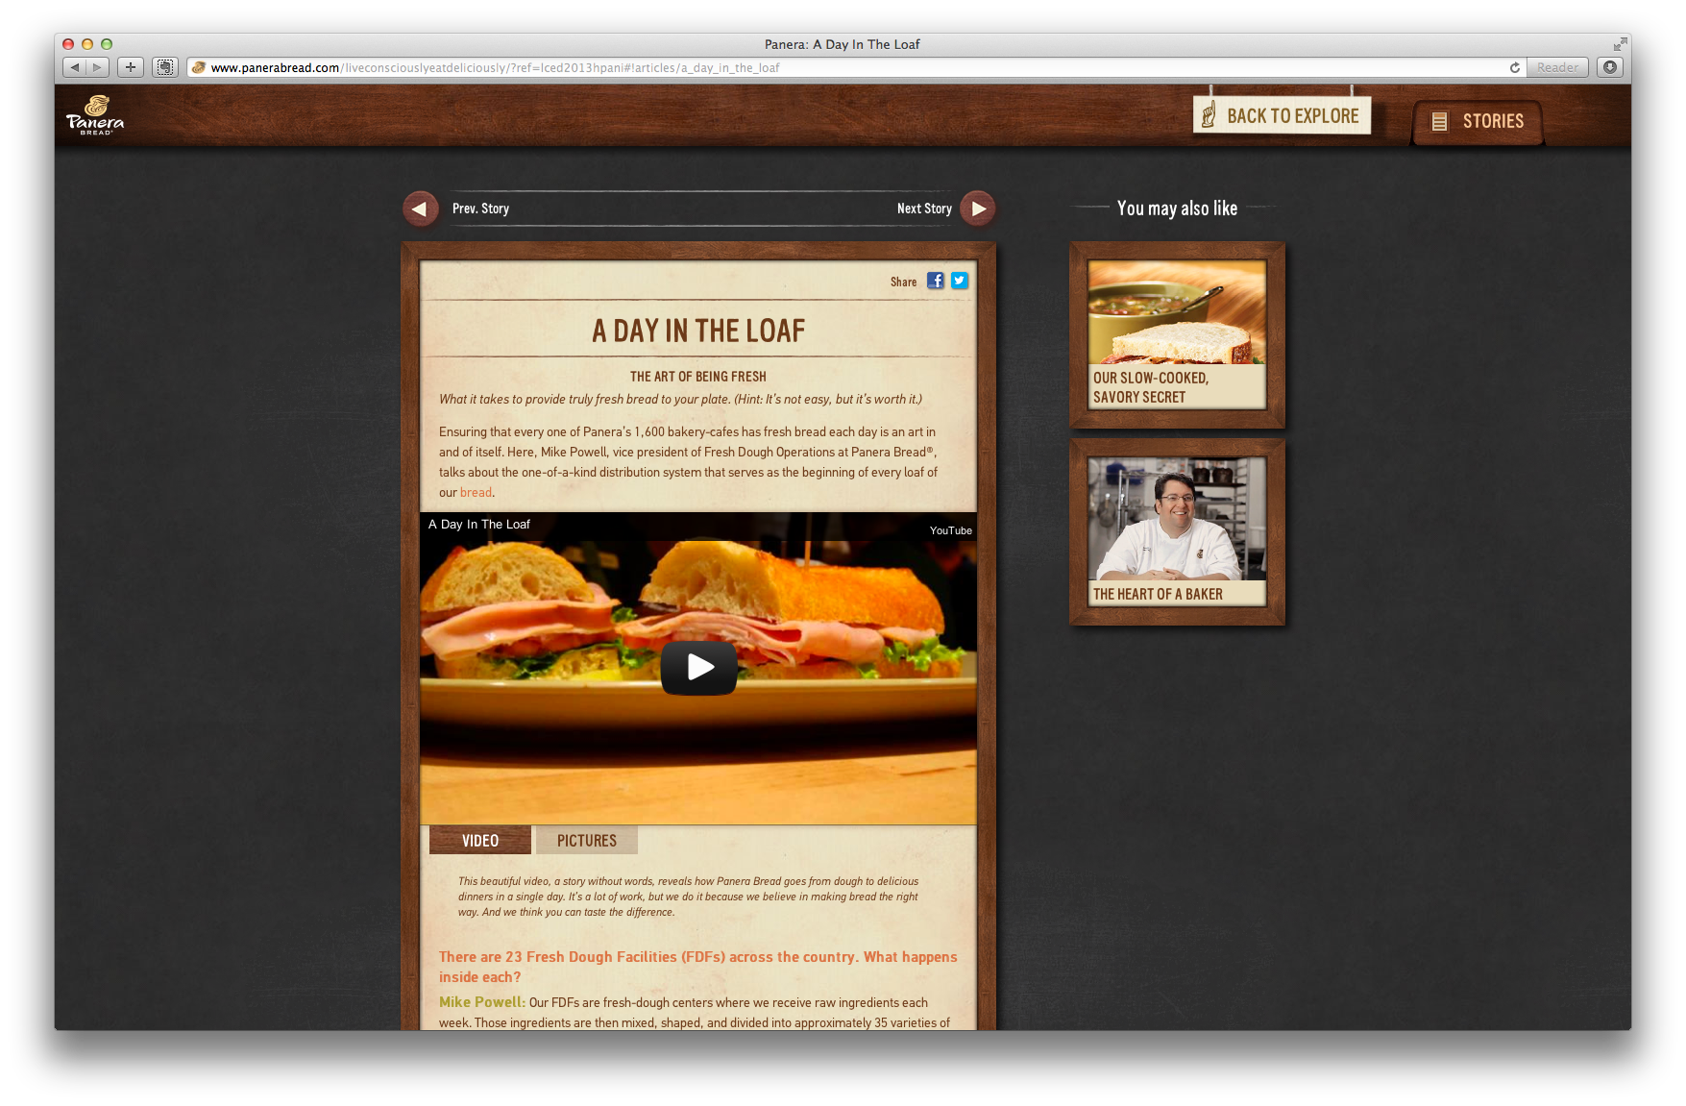The width and height of the screenshot is (1686, 1106).
Task: Share the story on Facebook
Action: (x=936, y=281)
